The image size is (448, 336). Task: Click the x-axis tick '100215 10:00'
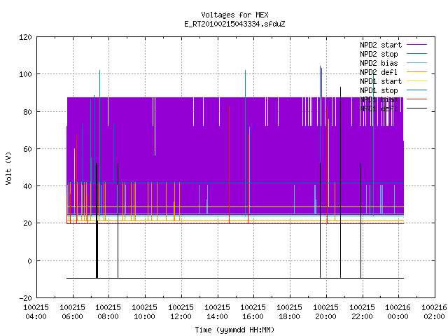point(145,311)
